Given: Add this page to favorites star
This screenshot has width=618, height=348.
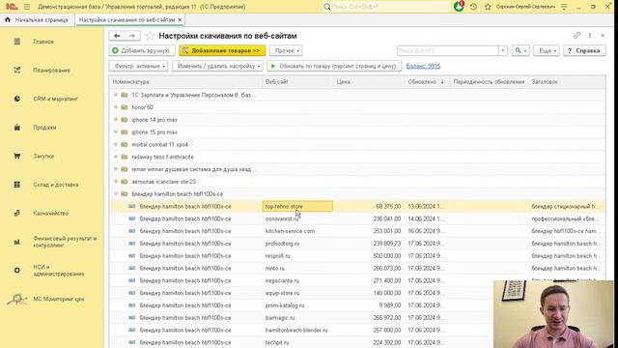Looking at the screenshot, I should (x=150, y=36).
